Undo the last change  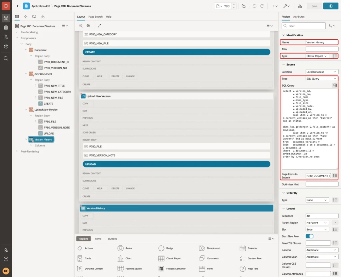(254, 6)
